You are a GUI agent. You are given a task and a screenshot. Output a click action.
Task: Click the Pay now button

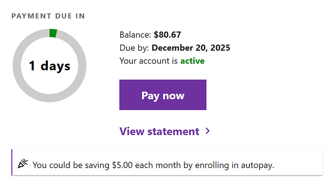[163, 95]
